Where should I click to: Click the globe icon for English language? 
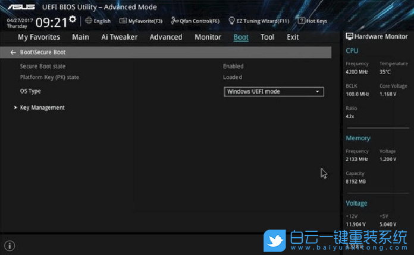pyautogui.click(x=89, y=21)
